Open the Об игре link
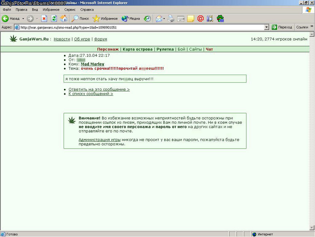Viewport: 315px width, 237px height. coord(82,39)
